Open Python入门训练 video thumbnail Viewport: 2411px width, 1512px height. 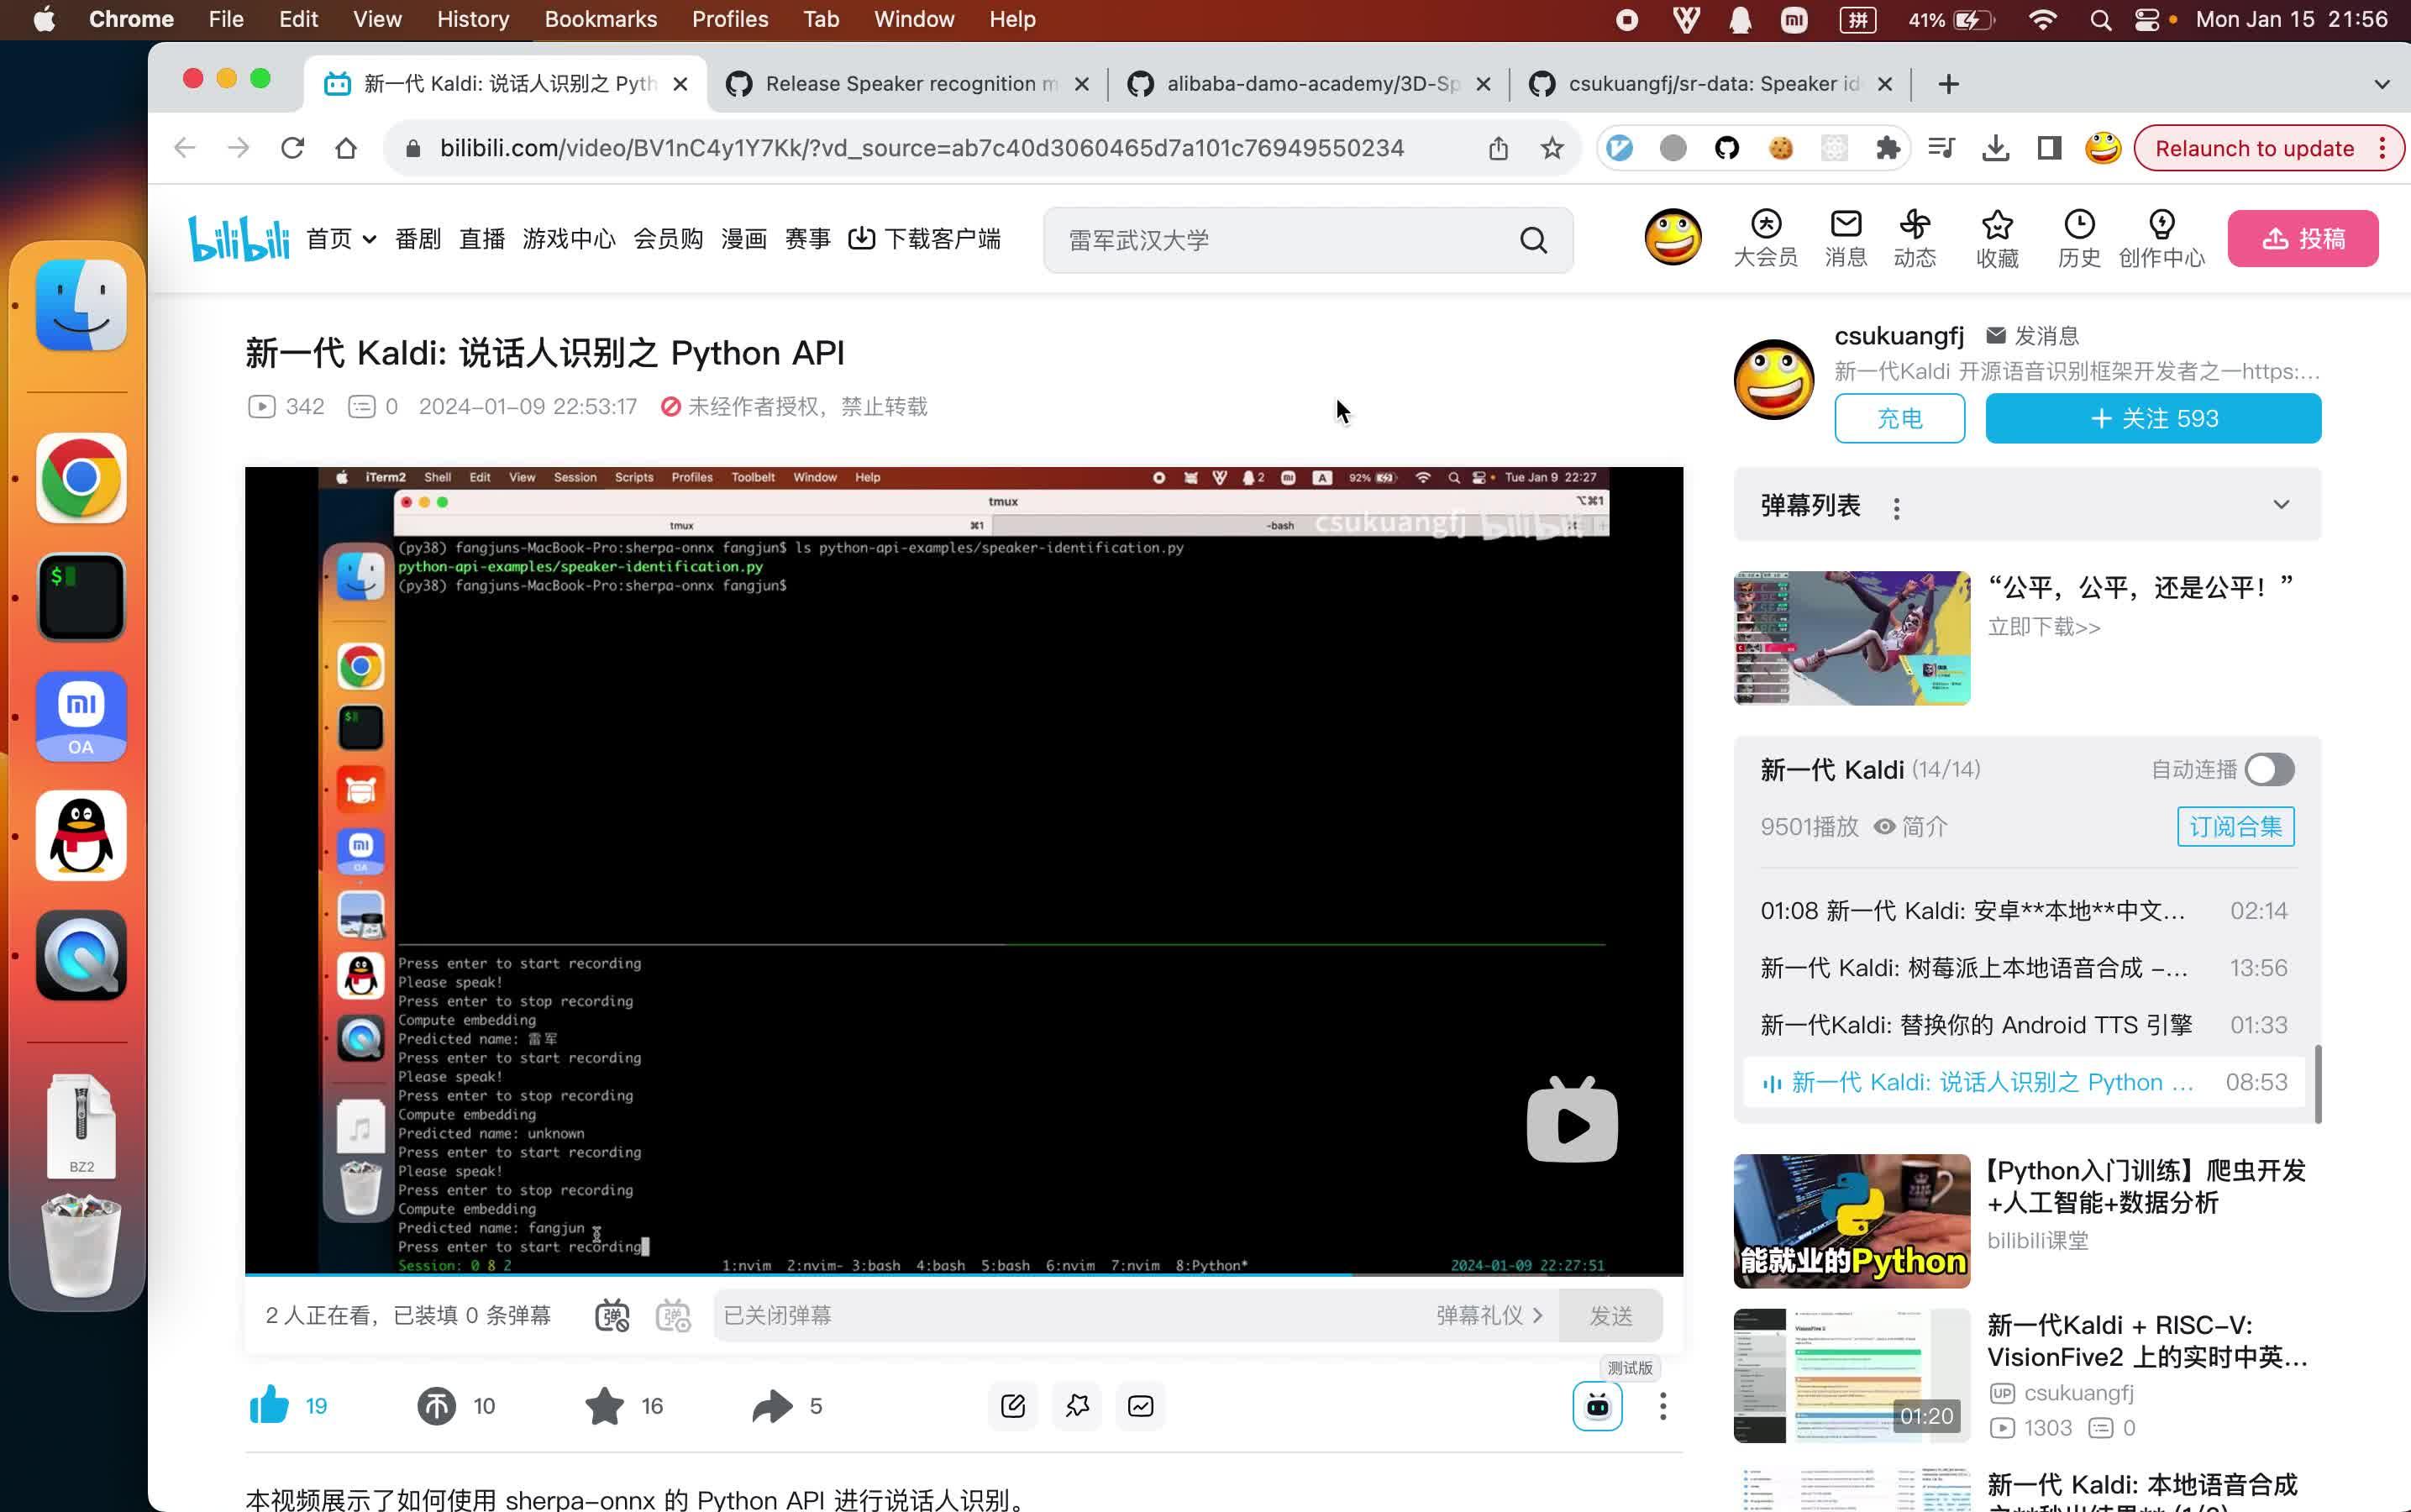pyautogui.click(x=1851, y=1221)
